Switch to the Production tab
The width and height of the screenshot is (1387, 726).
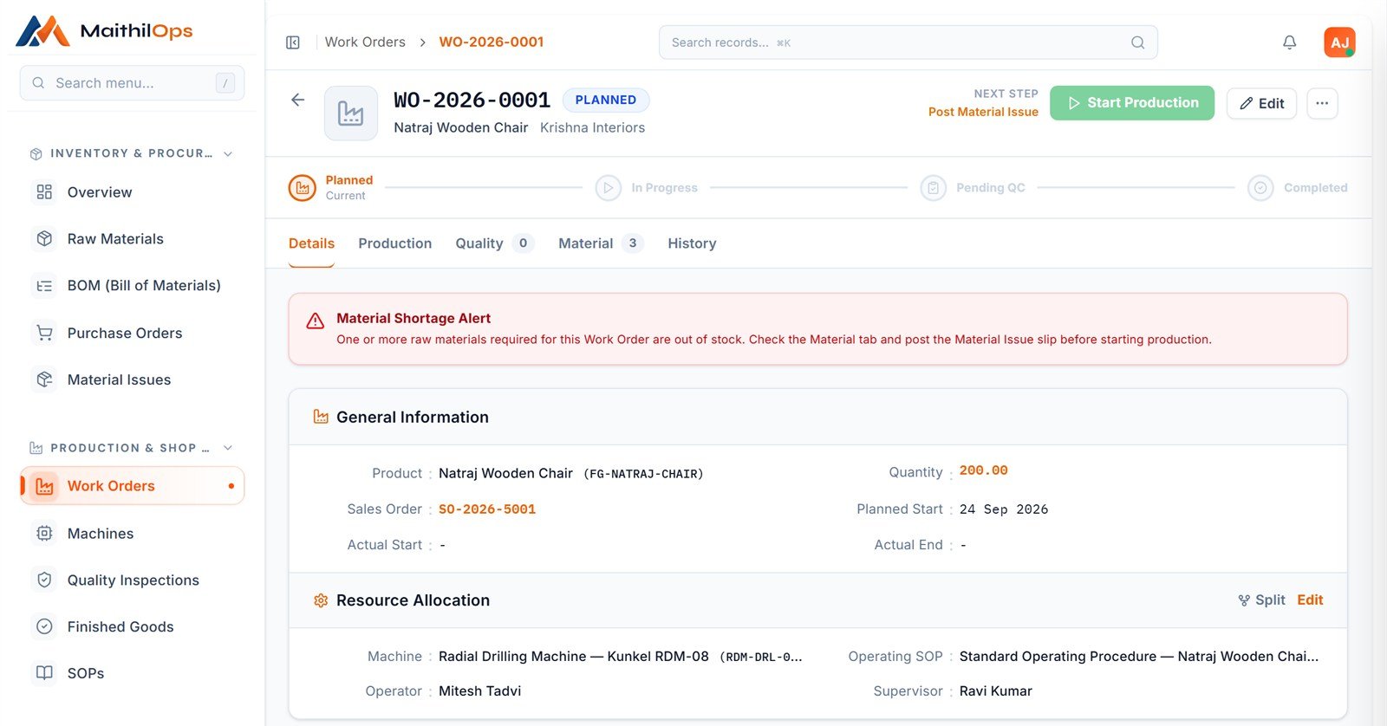coord(394,243)
